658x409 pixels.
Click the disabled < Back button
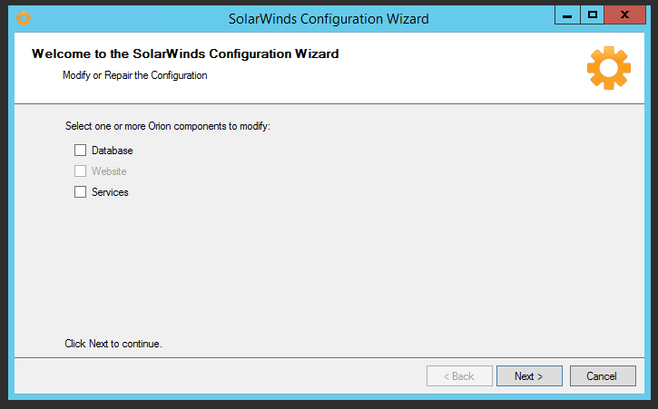pyautogui.click(x=459, y=376)
